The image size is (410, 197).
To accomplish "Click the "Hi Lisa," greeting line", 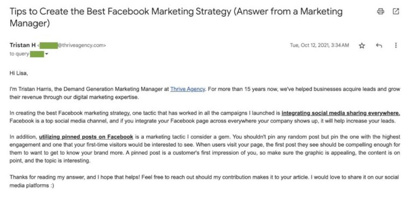I will coord(18,73).
